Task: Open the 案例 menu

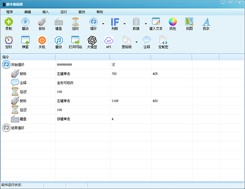Action: [82, 12]
